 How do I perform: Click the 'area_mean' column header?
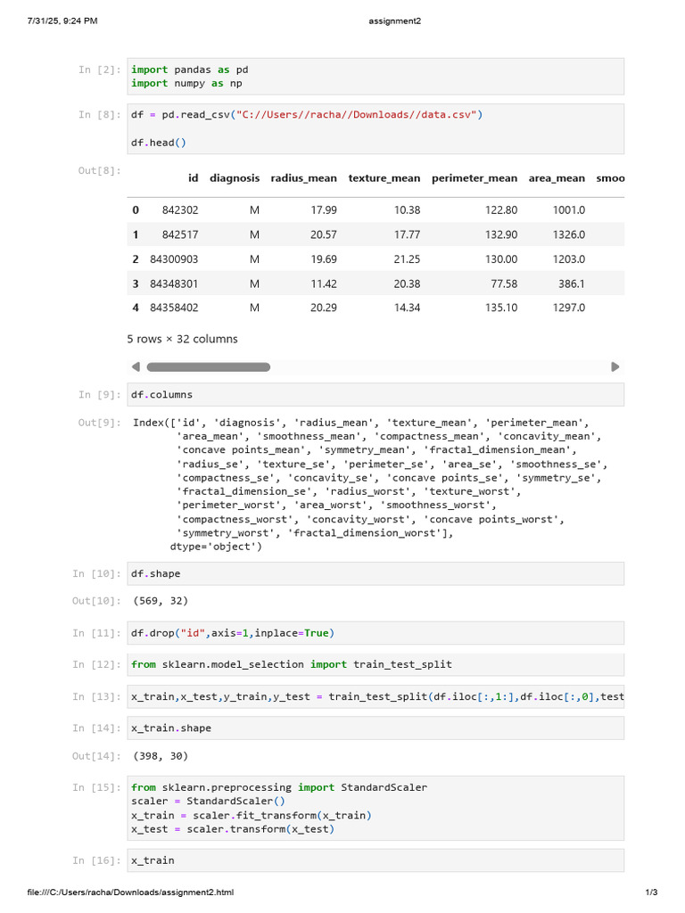pyautogui.click(x=557, y=178)
